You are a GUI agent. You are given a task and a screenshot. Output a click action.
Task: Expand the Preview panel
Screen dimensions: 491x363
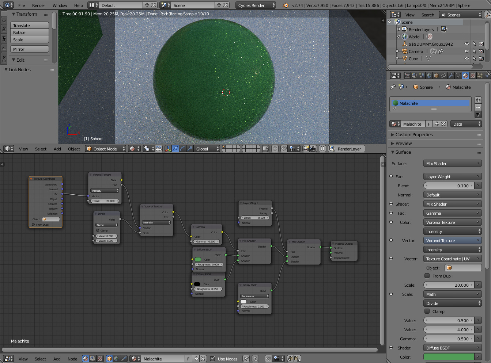(x=436, y=143)
